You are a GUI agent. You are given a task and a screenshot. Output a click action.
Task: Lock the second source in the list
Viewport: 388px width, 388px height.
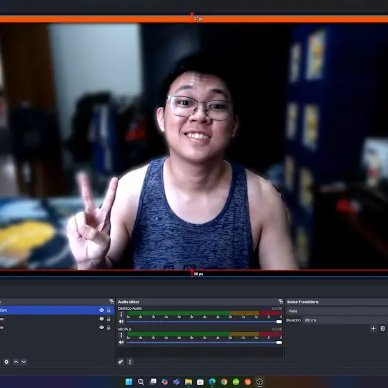coord(109,319)
